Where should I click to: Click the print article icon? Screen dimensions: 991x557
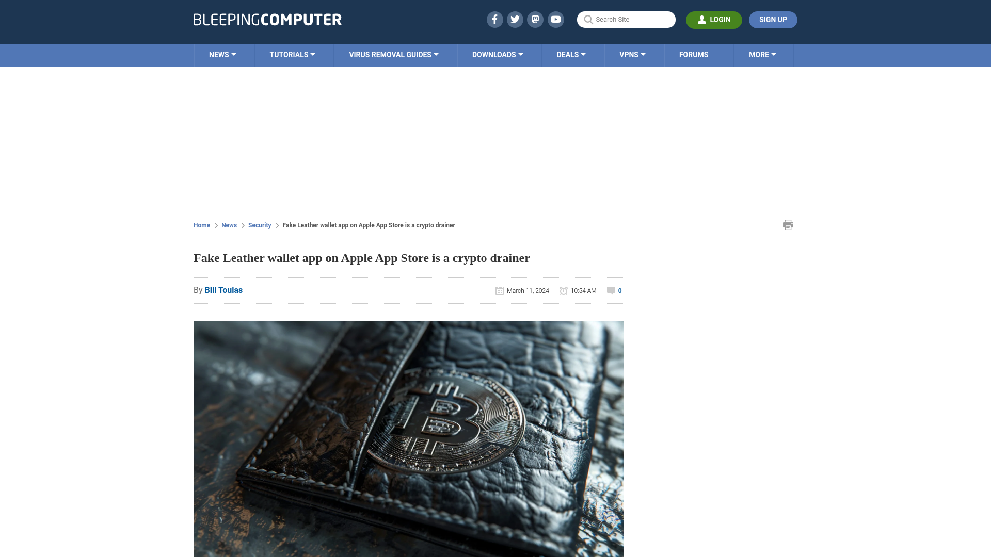click(x=788, y=225)
